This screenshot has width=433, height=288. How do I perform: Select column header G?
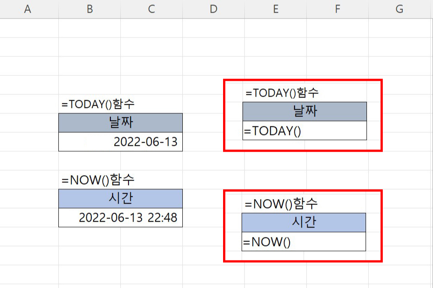(x=399, y=9)
